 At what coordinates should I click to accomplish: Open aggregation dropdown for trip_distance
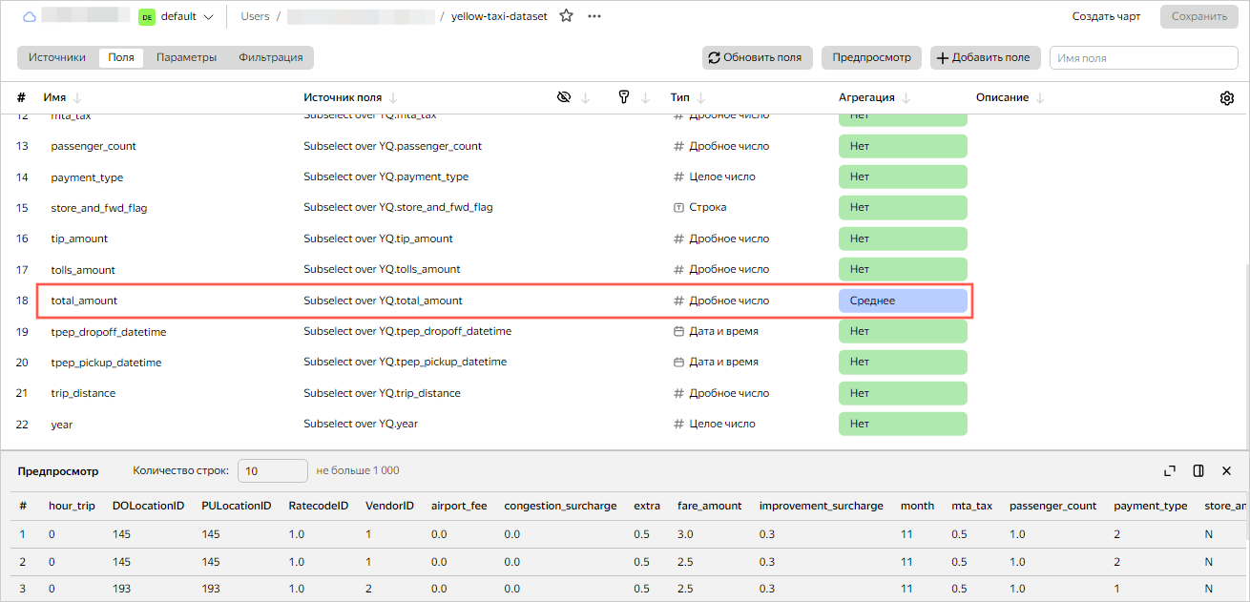coord(903,393)
